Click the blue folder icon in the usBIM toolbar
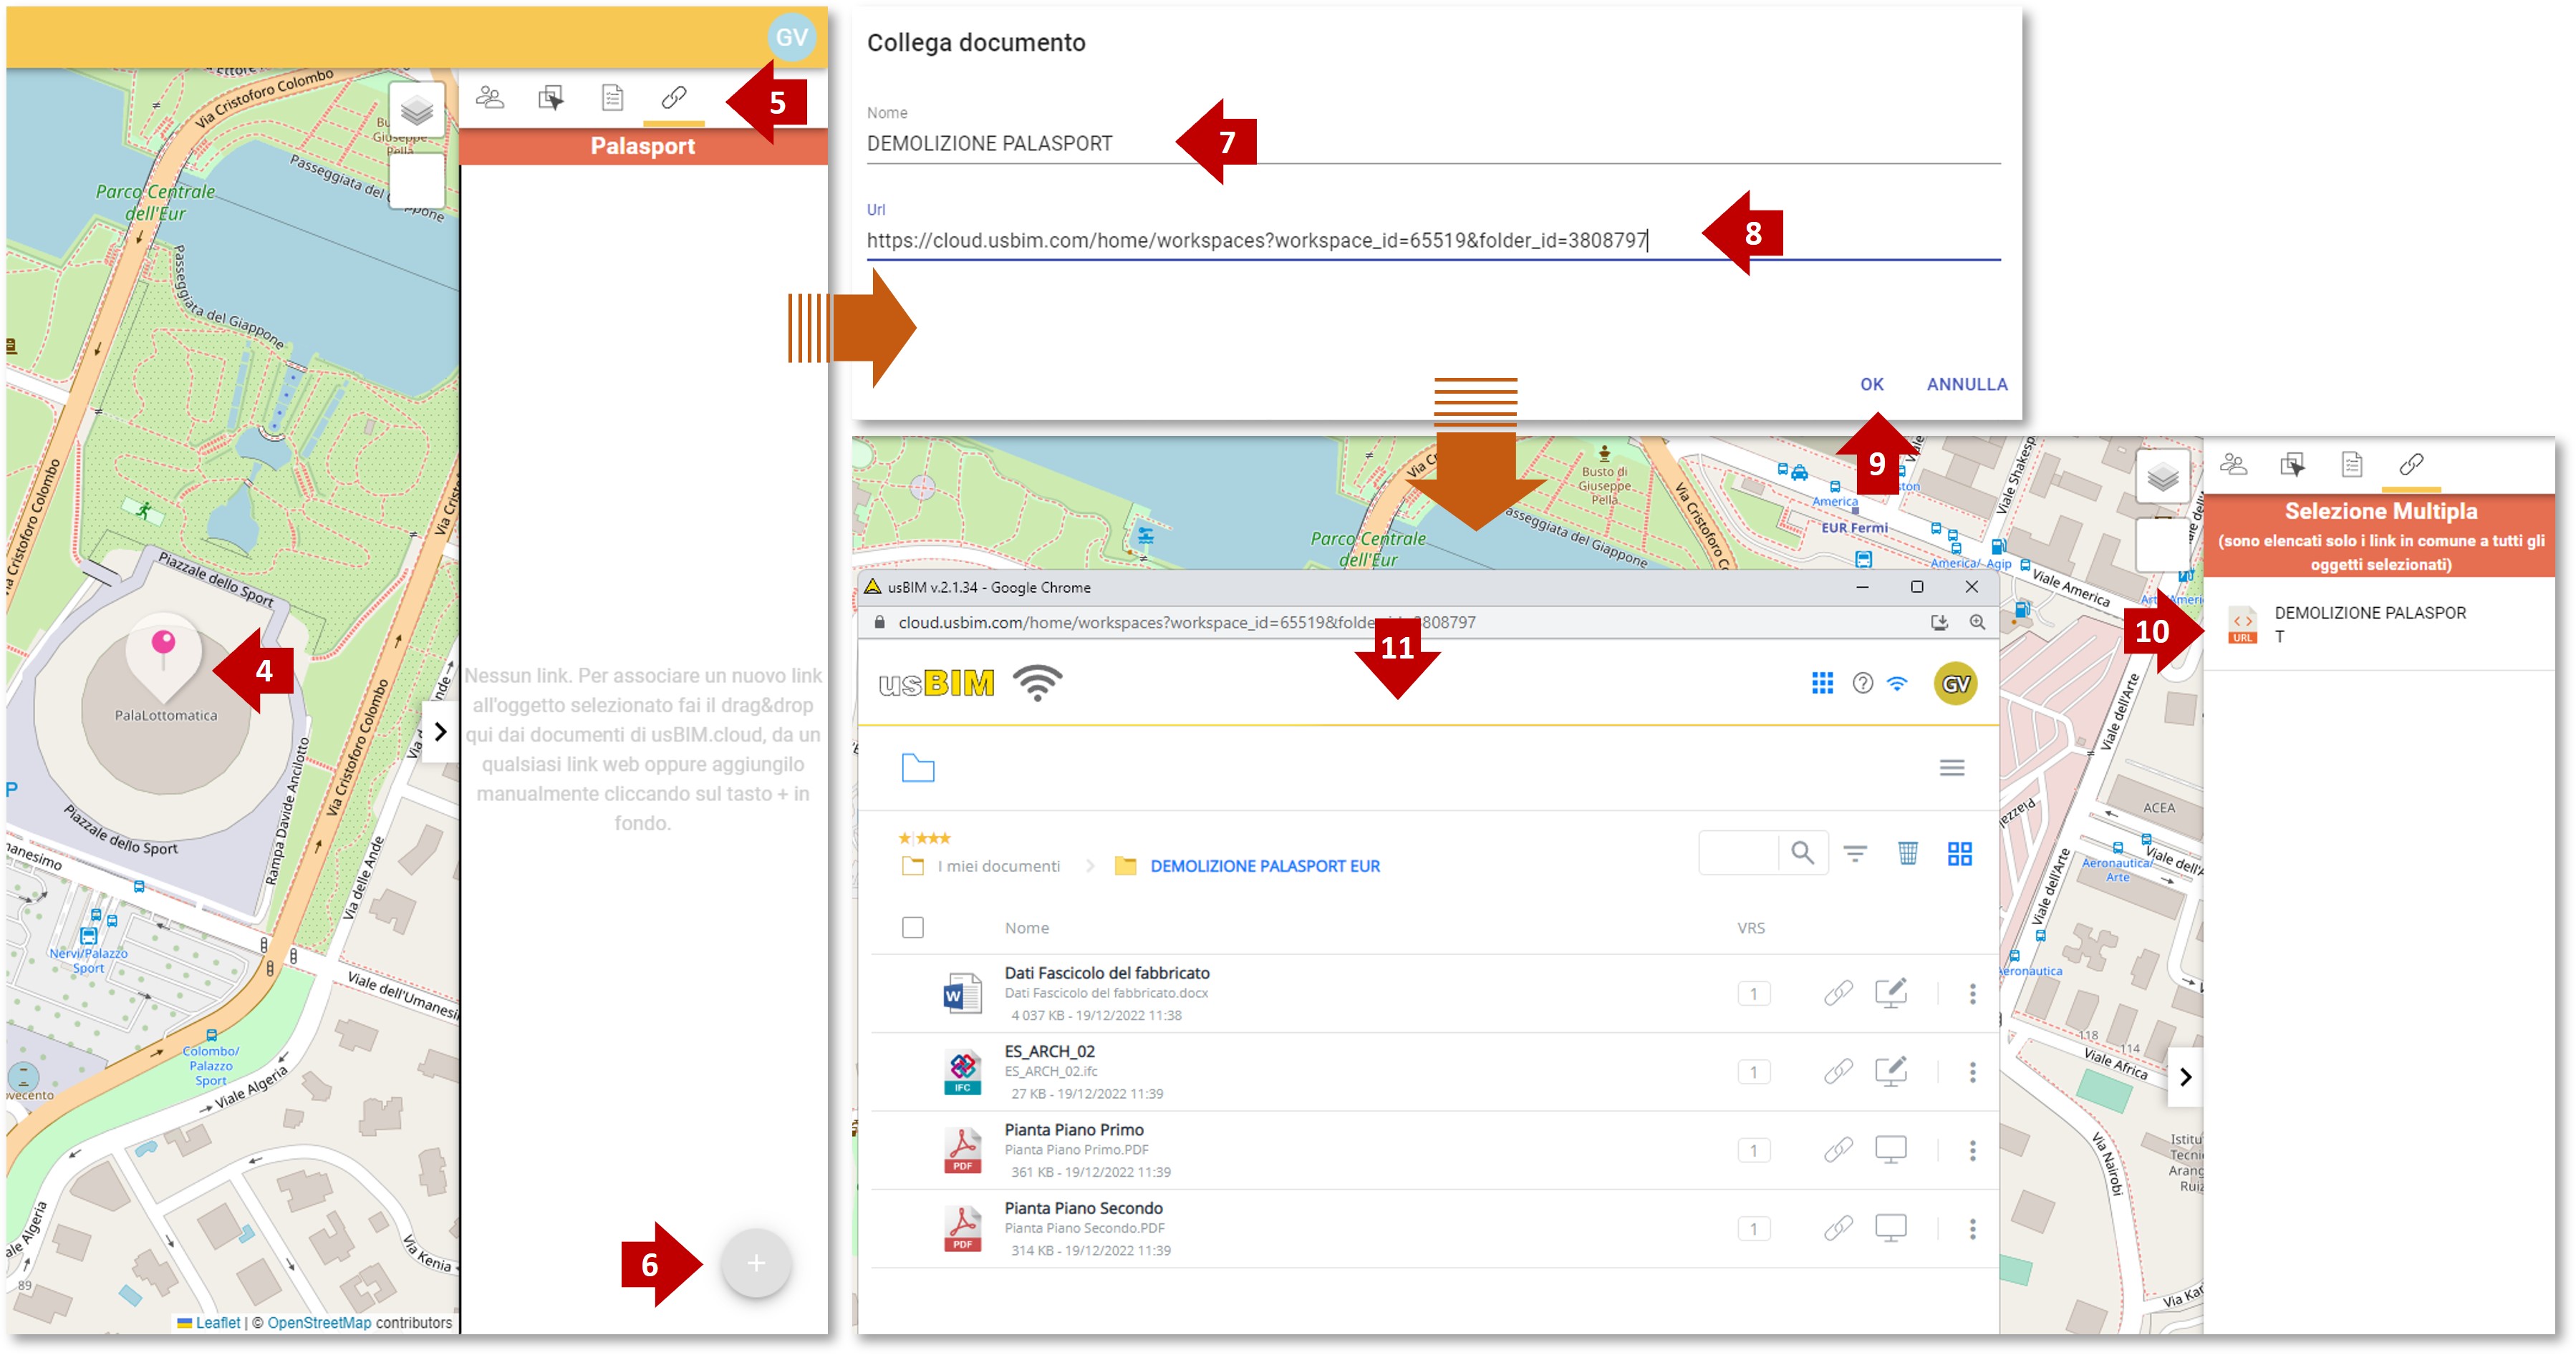This screenshot has width=2576, height=1355. (917, 767)
